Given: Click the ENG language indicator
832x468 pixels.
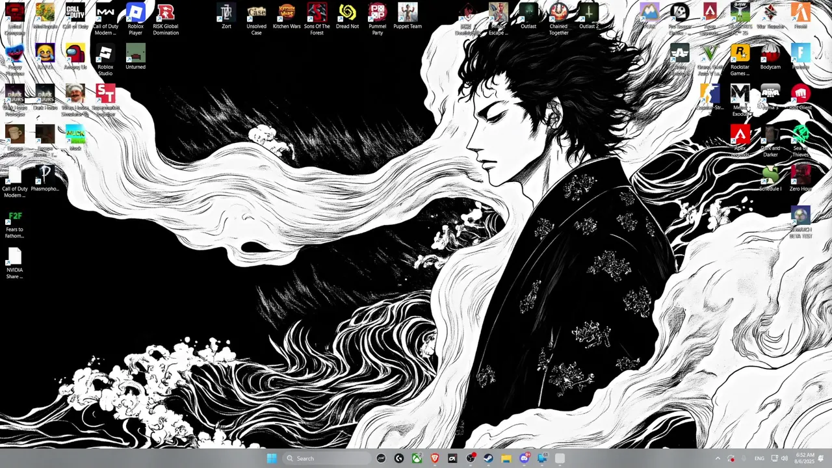Looking at the screenshot, I should tap(759, 458).
